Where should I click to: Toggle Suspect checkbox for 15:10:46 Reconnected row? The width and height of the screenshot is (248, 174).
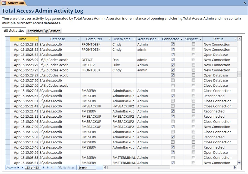click(x=193, y=147)
